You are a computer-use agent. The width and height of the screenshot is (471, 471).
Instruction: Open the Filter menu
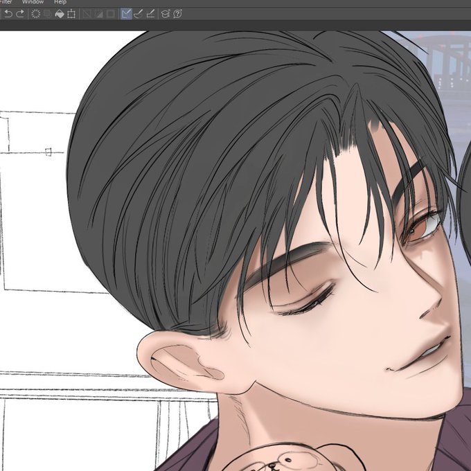click(6, 2)
